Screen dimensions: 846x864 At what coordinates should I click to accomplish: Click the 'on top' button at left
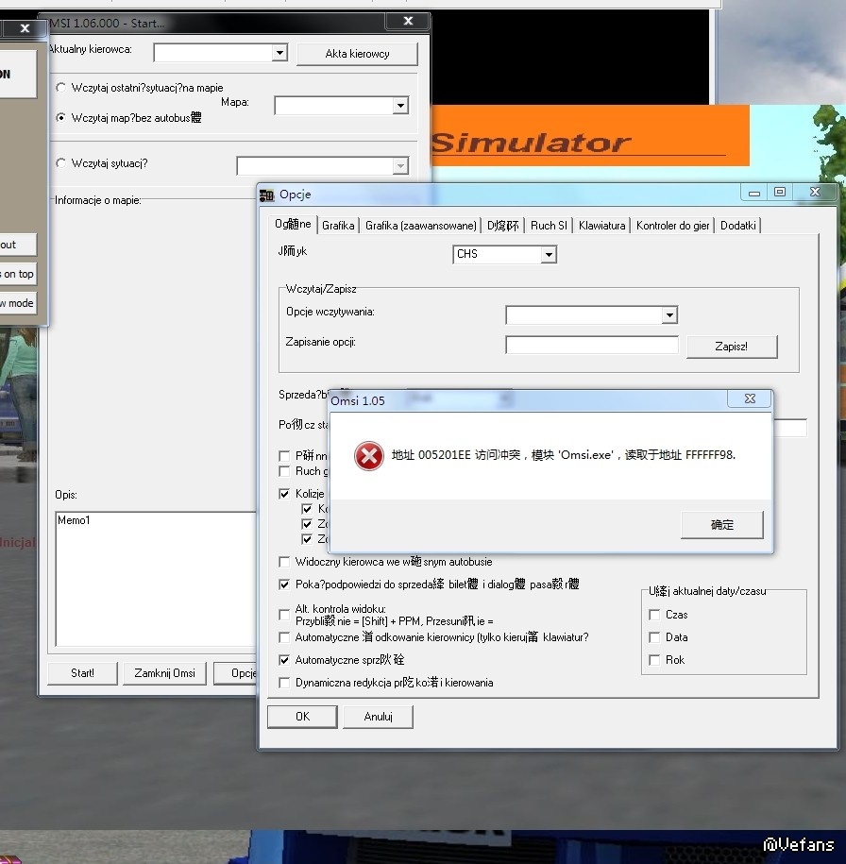tap(18, 274)
